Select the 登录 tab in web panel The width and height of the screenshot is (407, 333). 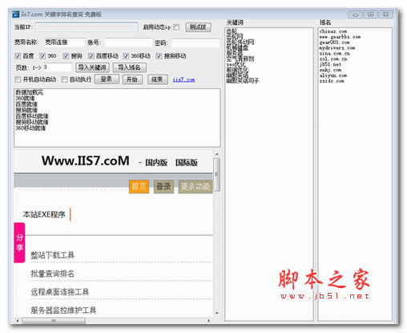pyautogui.click(x=163, y=186)
